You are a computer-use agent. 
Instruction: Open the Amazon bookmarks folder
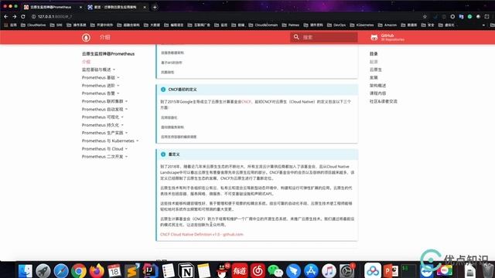pyautogui.click(x=387, y=25)
